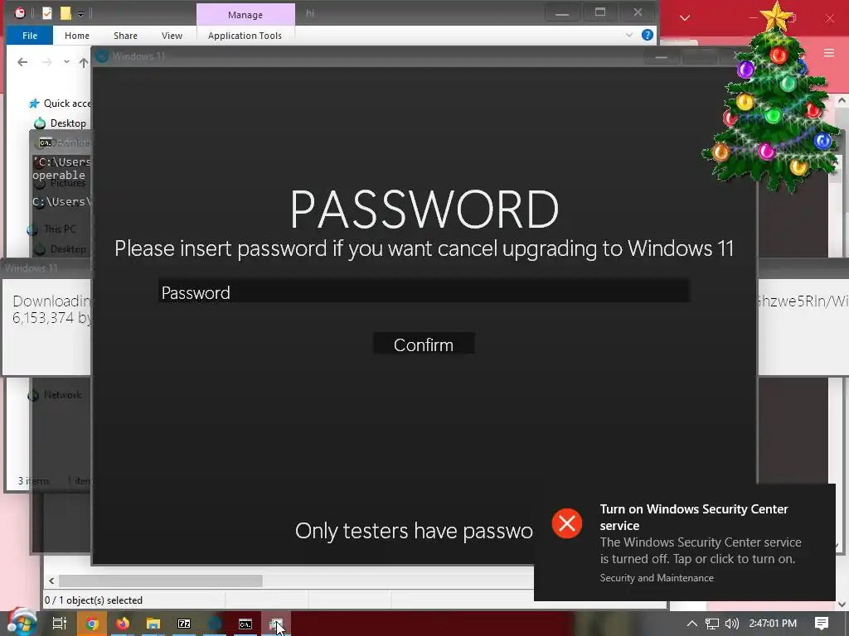849x636 pixels.
Task: Click background window's downward chevron button
Action: [685, 18]
